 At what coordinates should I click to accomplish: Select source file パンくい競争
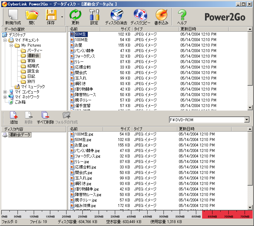[x=84, y=51]
